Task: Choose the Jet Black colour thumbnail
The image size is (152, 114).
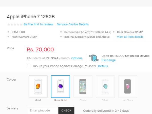Action: pos(128,87)
